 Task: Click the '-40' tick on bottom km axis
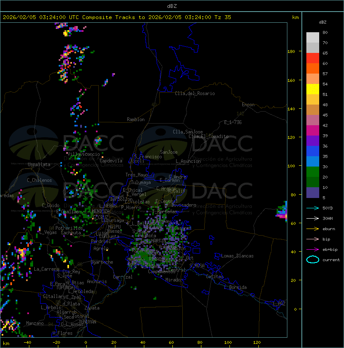click(27, 343)
